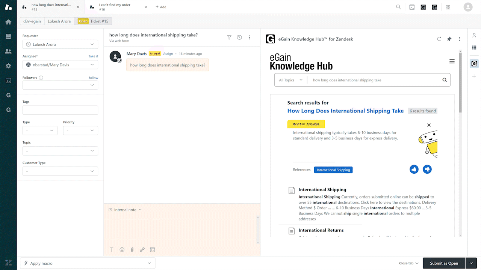
Task: Click the attach file paperclip icon
Action: pyautogui.click(x=132, y=250)
